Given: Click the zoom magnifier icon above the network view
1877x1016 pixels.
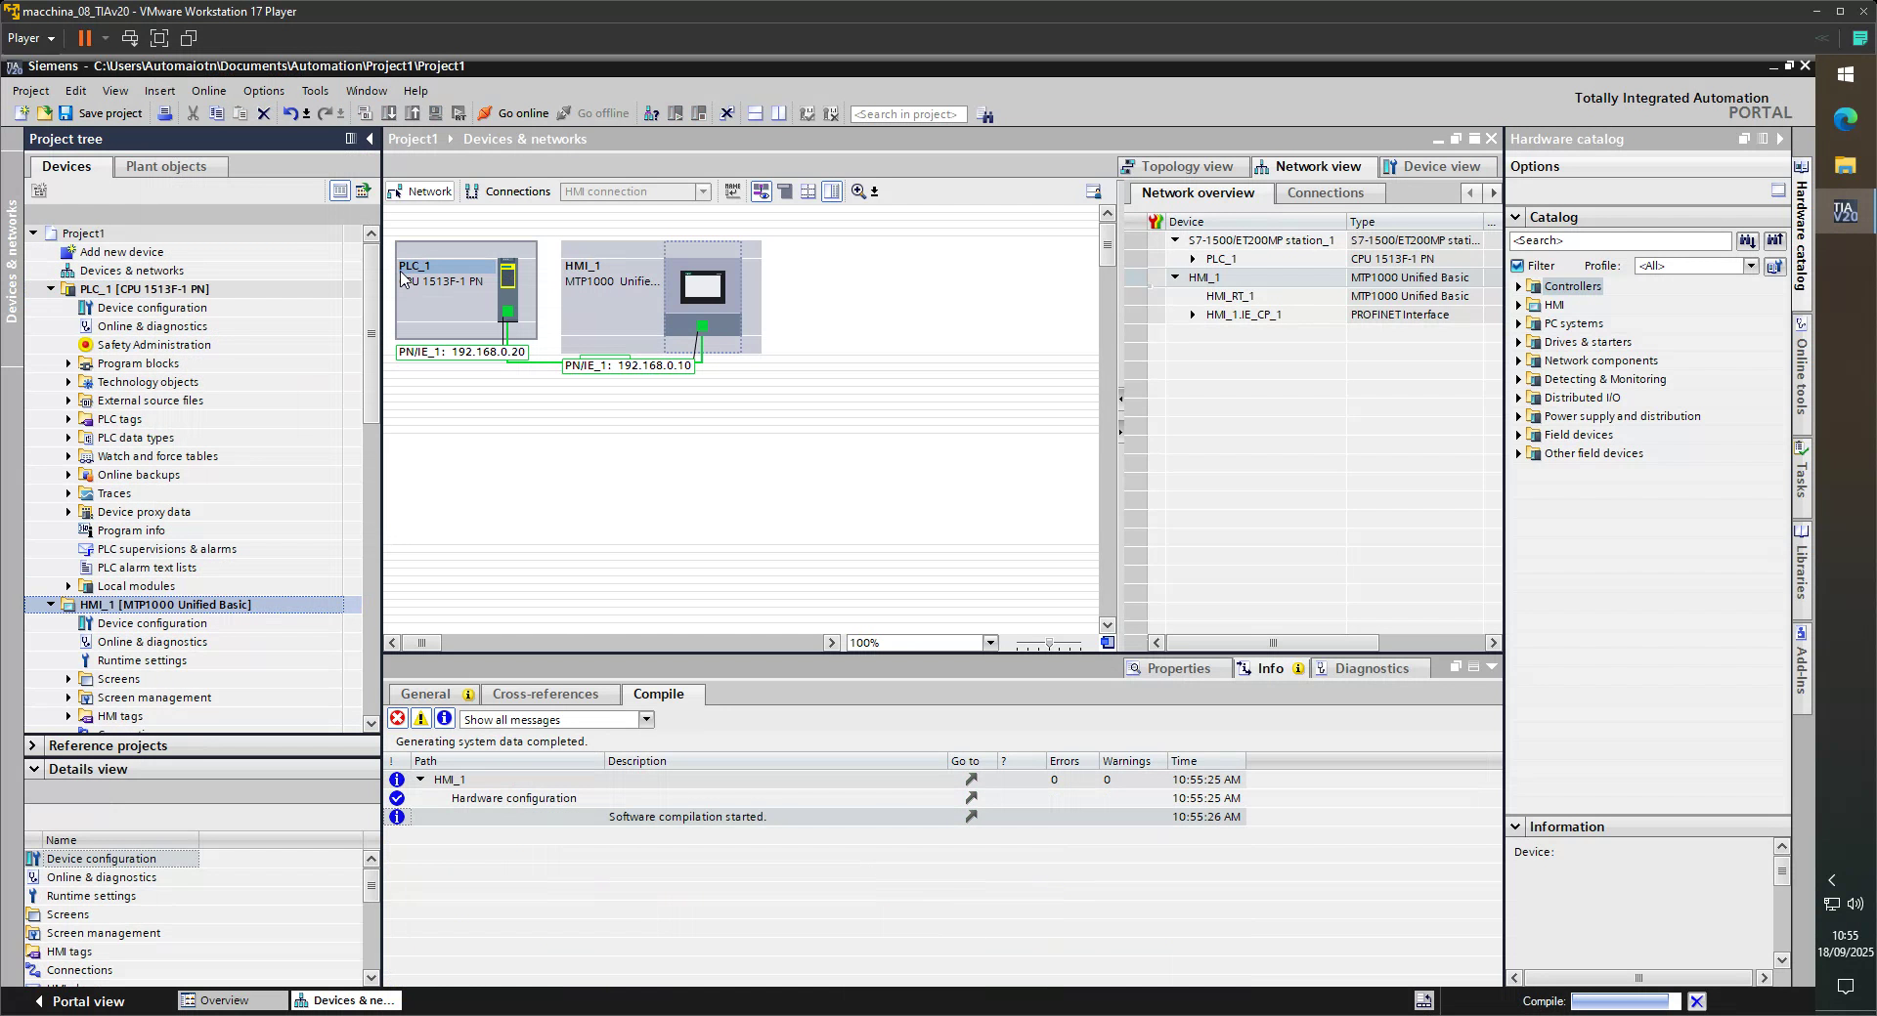Looking at the screenshot, I should (858, 191).
